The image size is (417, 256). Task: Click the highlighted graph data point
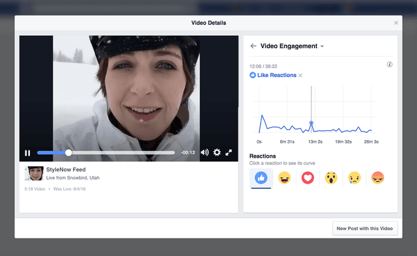311,123
